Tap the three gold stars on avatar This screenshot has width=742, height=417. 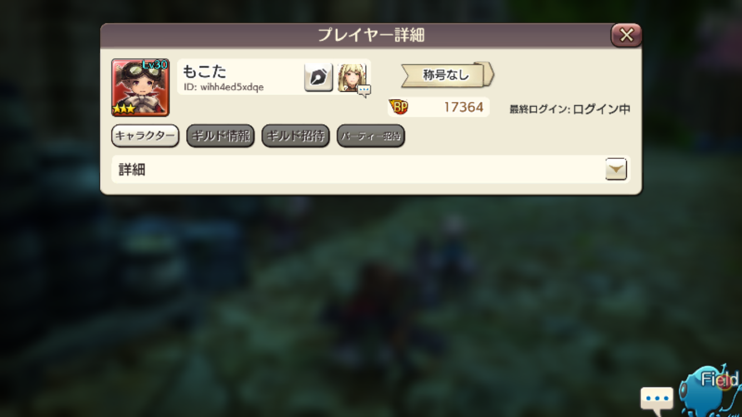[x=124, y=109]
